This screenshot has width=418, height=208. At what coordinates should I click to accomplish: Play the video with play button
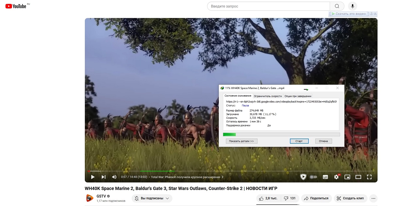[x=93, y=177]
